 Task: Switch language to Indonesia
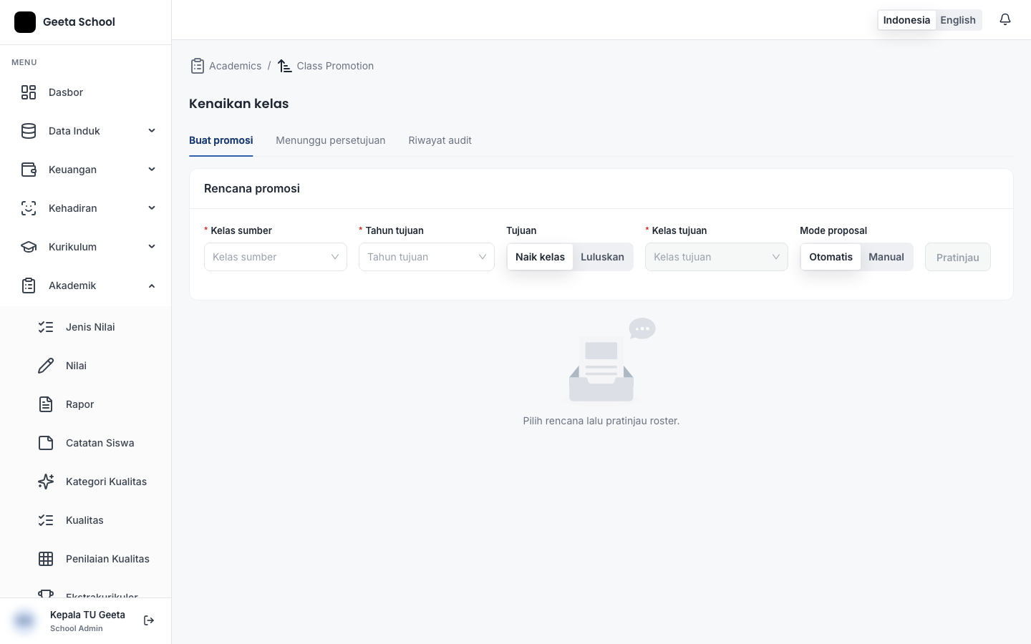[x=906, y=20]
